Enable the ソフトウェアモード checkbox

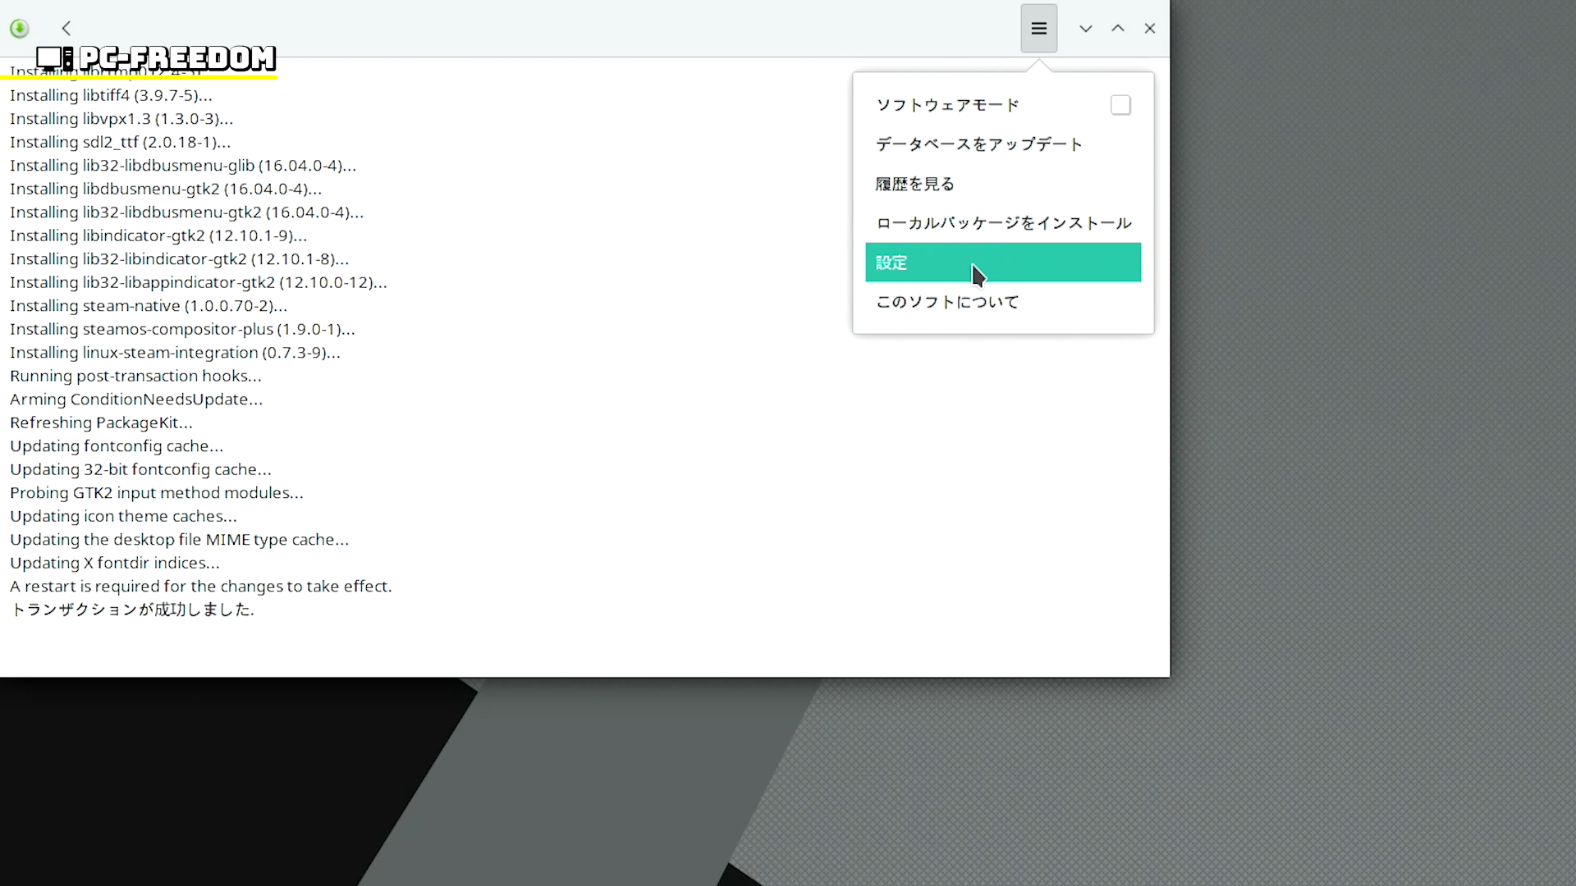point(1120,105)
